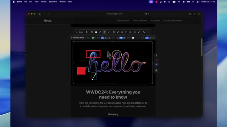
Task: Open the View menu
Action: coord(37,2)
